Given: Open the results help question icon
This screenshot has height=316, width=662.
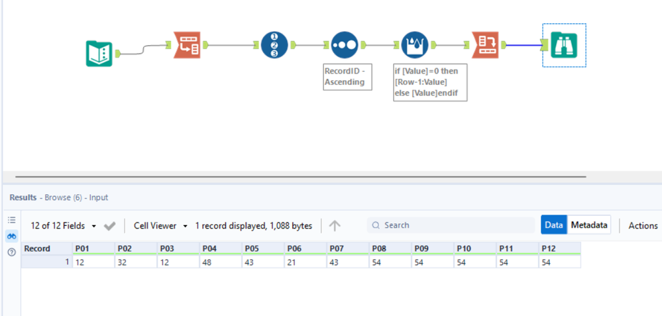Looking at the screenshot, I should 12,252.
